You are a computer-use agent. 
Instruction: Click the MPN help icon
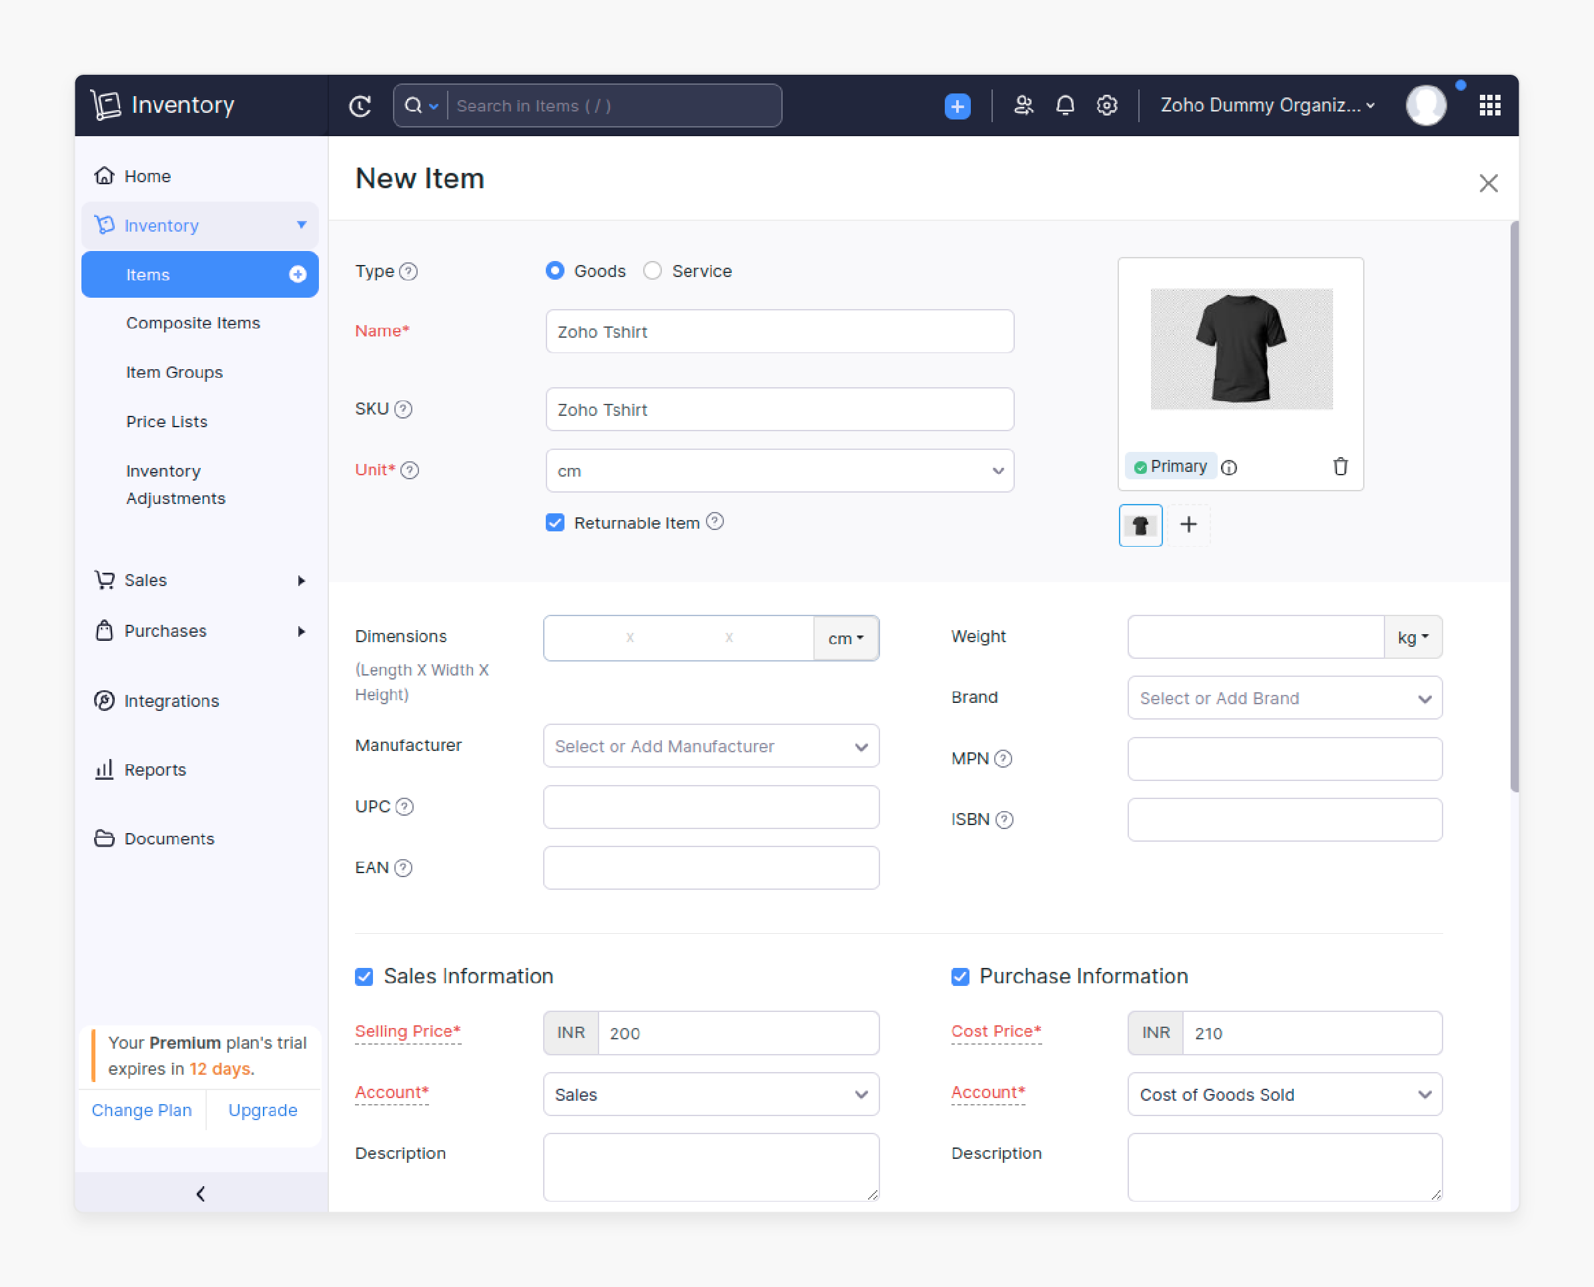(x=1003, y=758)
